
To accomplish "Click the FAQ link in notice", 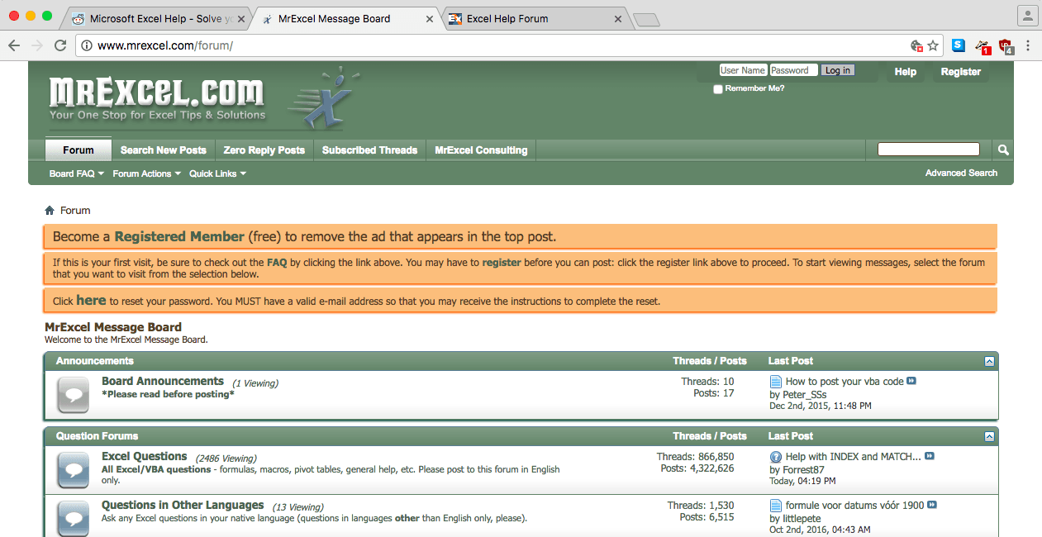I will point(277,263).
